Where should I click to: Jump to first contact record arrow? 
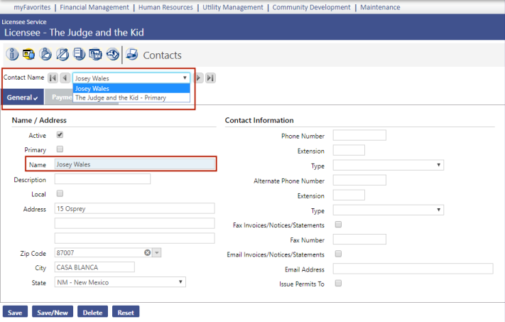click(53, 78)
